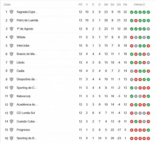Click the Kabuscorp club crest icon
This screenshot has width=156, height=143.
(11, 96)
